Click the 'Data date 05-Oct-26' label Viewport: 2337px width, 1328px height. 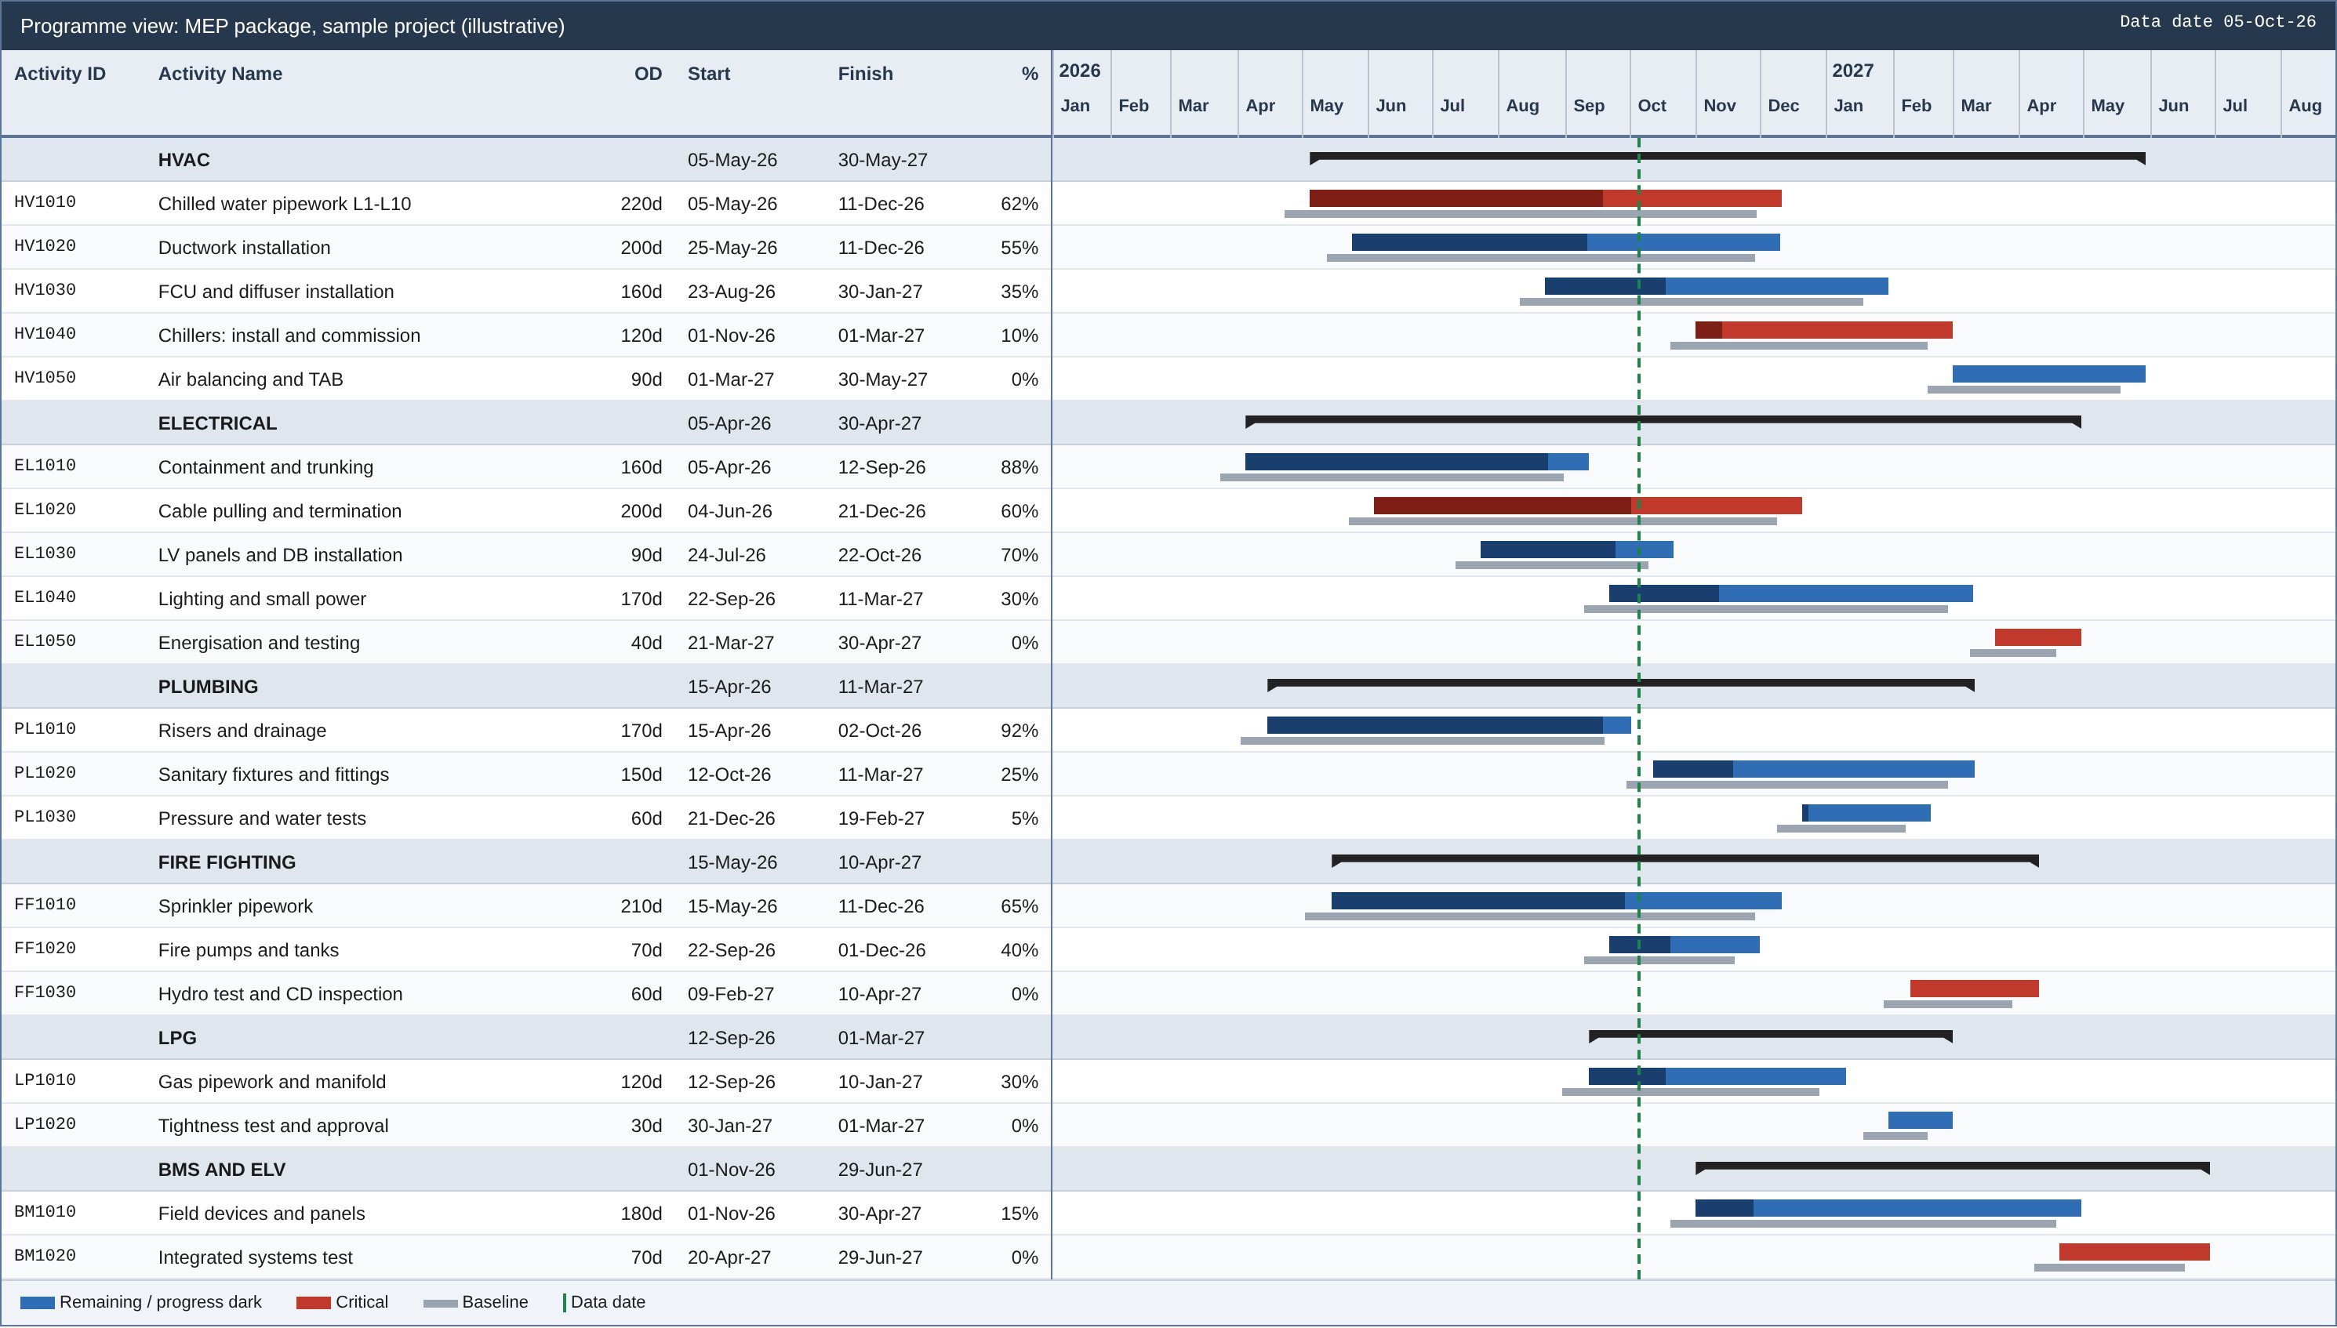pos(2218,22)
